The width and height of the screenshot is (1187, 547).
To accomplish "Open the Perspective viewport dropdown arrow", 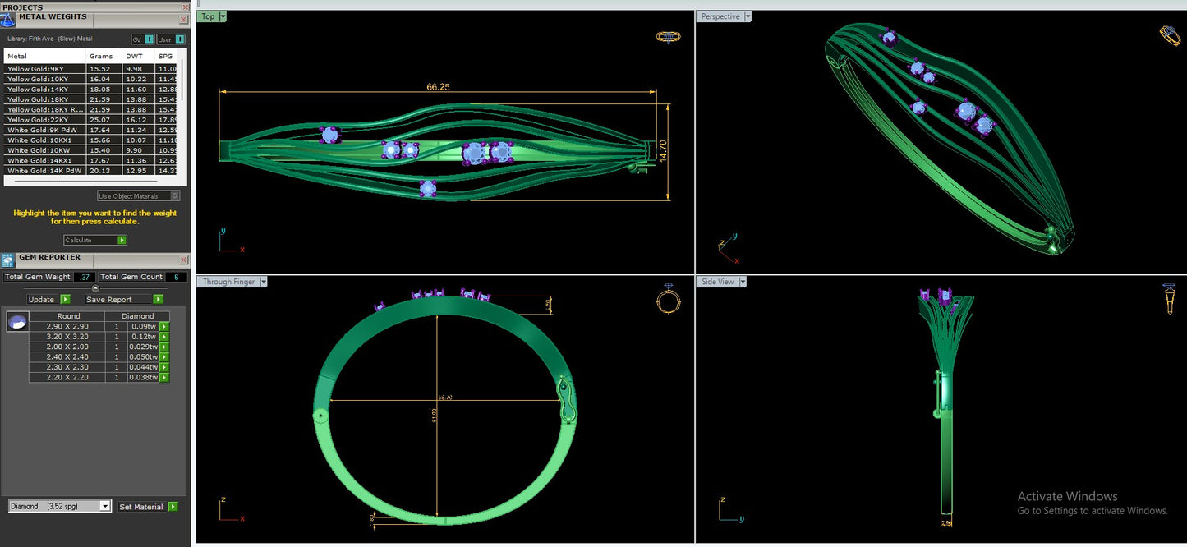I will [748, 16].
